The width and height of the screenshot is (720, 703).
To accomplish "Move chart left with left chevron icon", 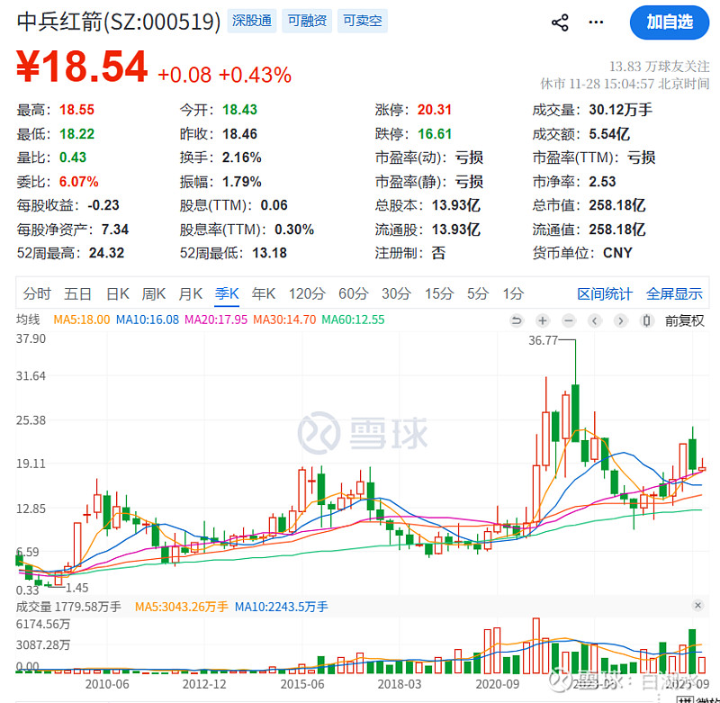I will [595, 320].
